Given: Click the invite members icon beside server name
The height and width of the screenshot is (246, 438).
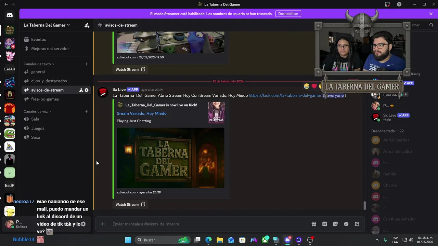Looking at the screenshot, I should pyautogui.click(x=87, y=25).
